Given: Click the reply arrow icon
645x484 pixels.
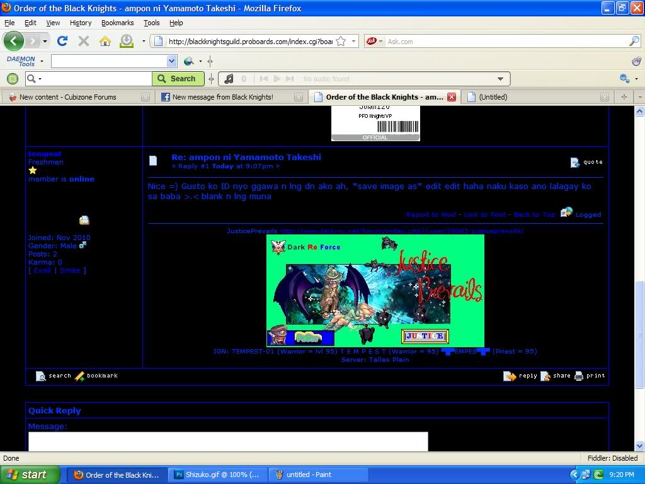Looking at the screenshot, I should [510, 376].
